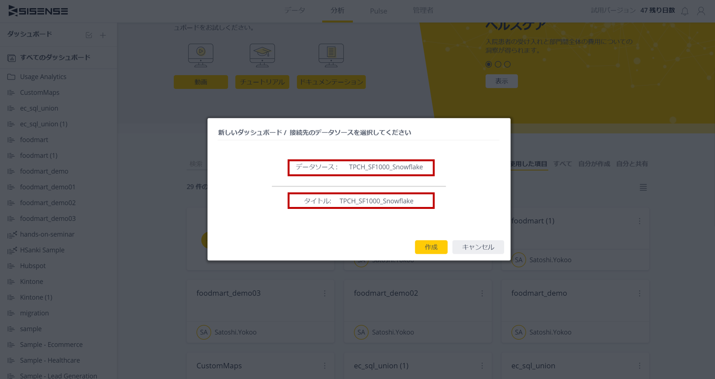Click the dashboard select checkbox icon in sidebar header
This screenshot has height=379, width=715.
pyautogui.click(x=89, y=35)
